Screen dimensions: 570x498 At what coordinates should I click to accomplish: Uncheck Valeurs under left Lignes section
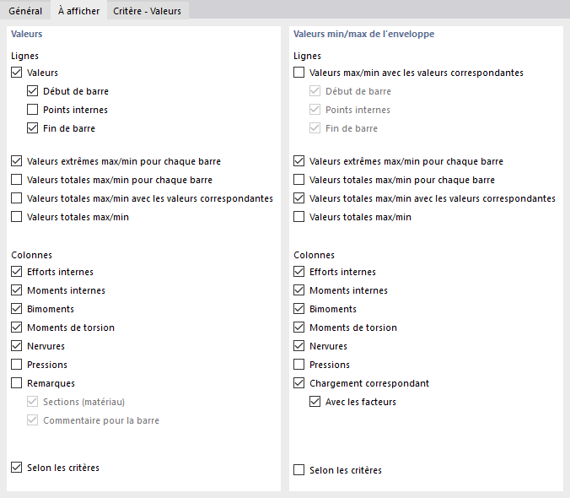coord(17,73)
